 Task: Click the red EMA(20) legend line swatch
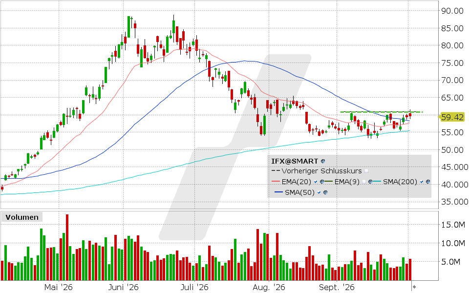276,181
